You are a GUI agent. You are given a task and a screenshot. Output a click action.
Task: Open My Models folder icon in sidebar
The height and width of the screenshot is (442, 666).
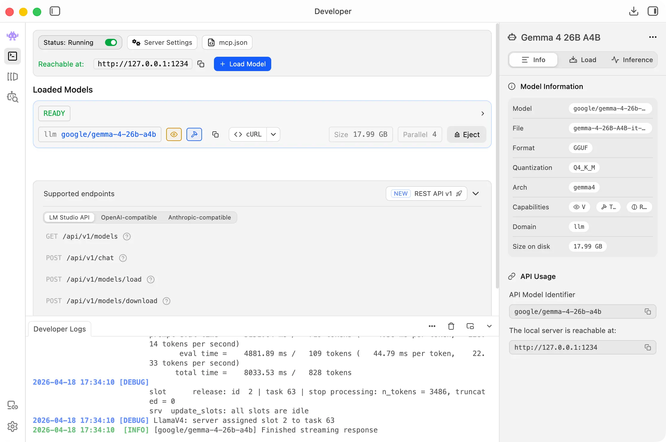tap(13, 77)
